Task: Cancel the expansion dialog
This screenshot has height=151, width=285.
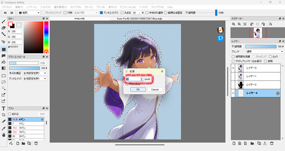Action: click(x=155, y=89)
